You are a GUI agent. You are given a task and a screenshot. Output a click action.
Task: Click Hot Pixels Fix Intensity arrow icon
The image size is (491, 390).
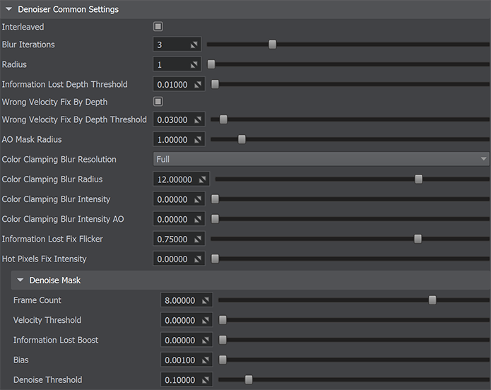198,259
